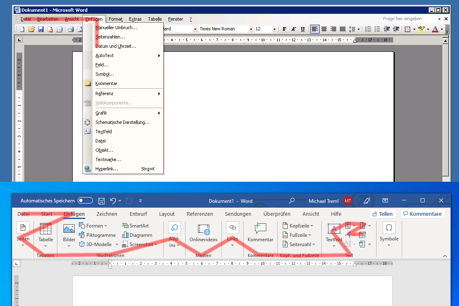Click the Textfeld icon in the ribbon Text group

(334, 229)
